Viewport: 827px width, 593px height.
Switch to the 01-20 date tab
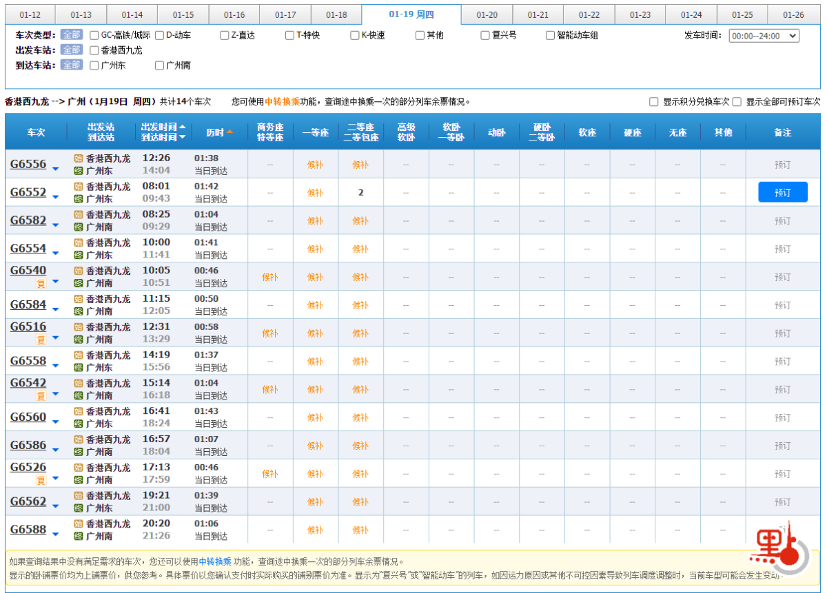coord(487,15)
